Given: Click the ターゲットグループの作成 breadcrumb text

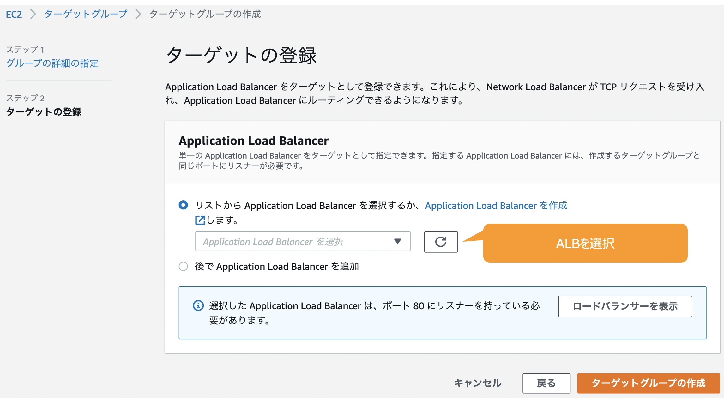Looking at the screenshot, I should pyautogui.click(x=205, y=14).
